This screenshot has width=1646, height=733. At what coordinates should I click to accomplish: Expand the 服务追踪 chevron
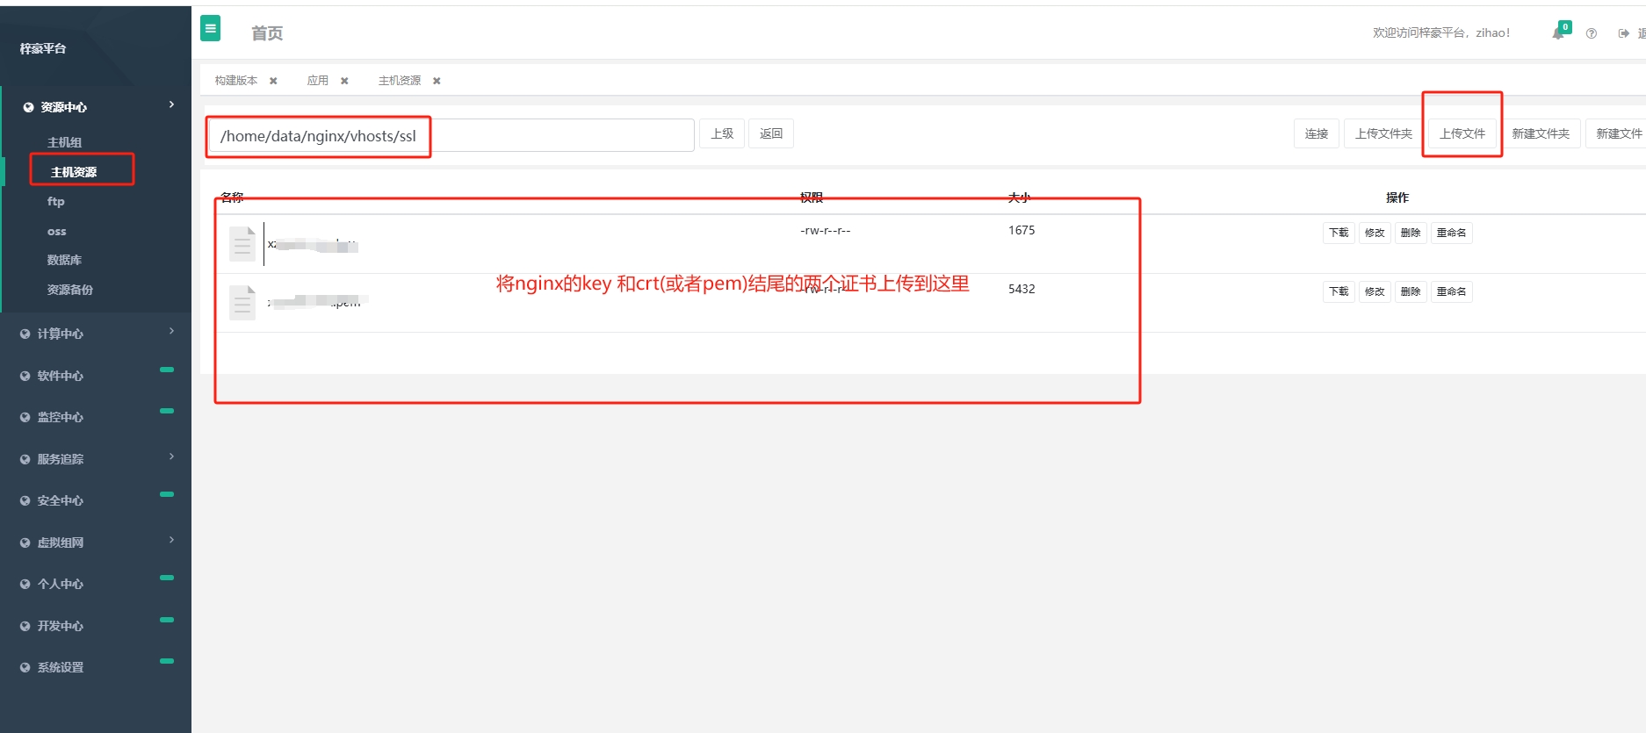point(171,456)
